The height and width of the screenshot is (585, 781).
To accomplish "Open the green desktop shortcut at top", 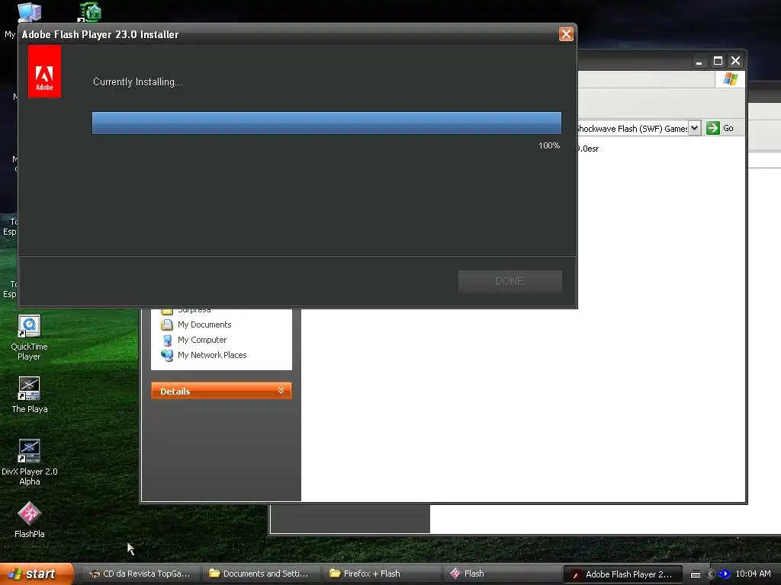I will tap(90, 12).
